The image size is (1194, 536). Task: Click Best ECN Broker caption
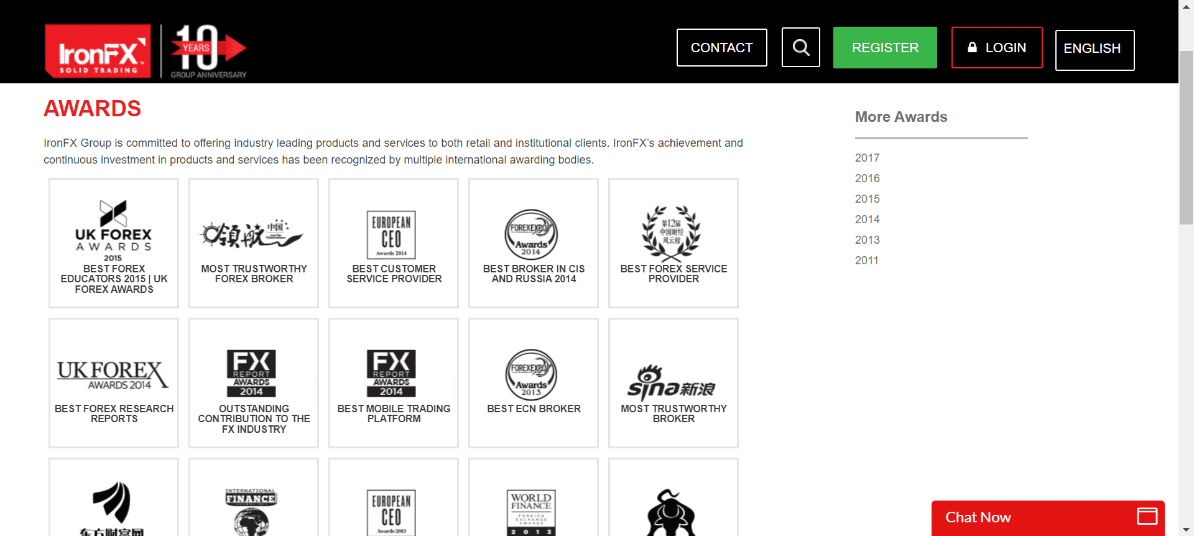pos(534,409)
